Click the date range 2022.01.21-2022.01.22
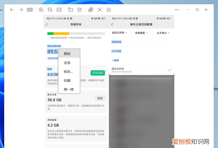Screen dimensions: 218x148 tap(122, 72)
